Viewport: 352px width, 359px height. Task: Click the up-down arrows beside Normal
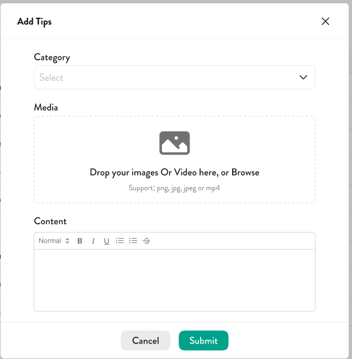click(67, 241)
